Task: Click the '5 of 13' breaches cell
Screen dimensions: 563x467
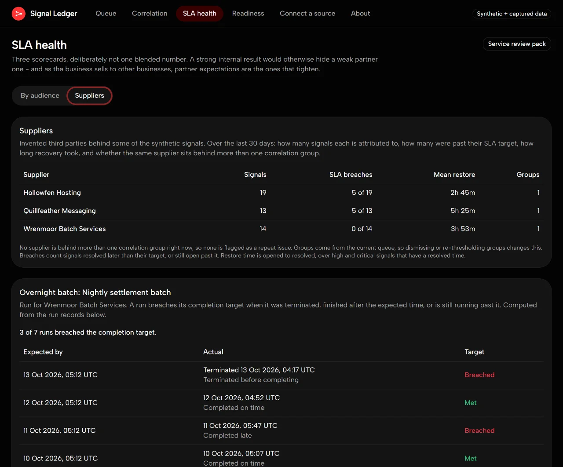Action: pyautogui.click(x=362, y=211)
